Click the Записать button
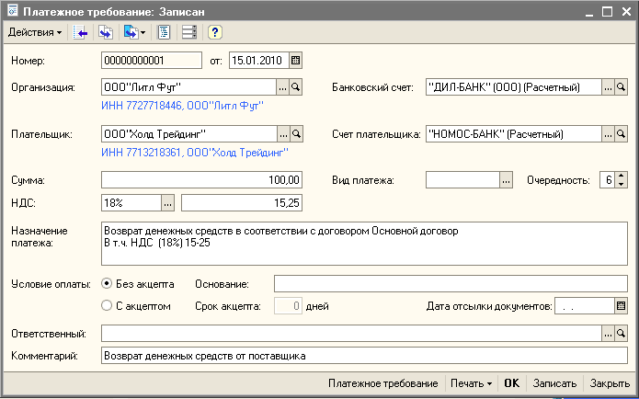Screen dimensions: 639x399 tap(554, 383)
